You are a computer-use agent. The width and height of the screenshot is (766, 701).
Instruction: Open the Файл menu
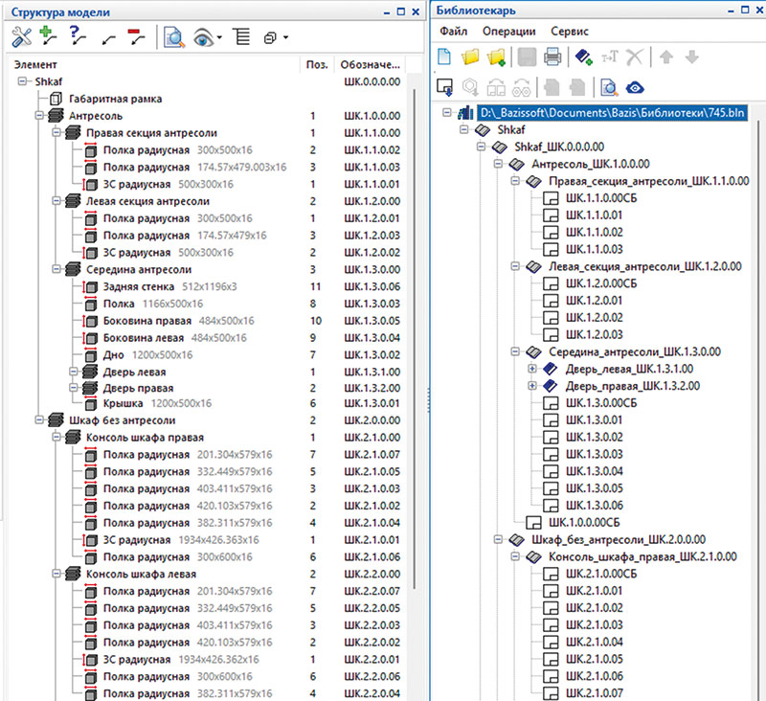[x=451, y=31]
